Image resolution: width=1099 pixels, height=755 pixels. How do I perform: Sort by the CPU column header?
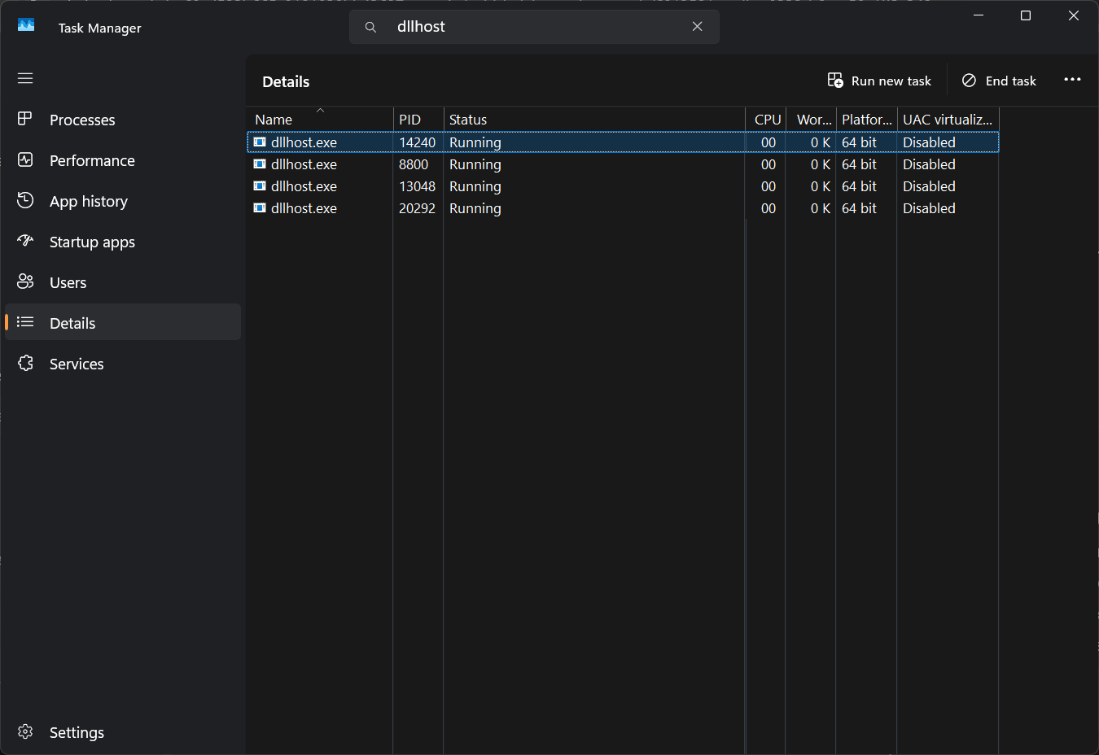pyautogui.click(x=767, y=120)
